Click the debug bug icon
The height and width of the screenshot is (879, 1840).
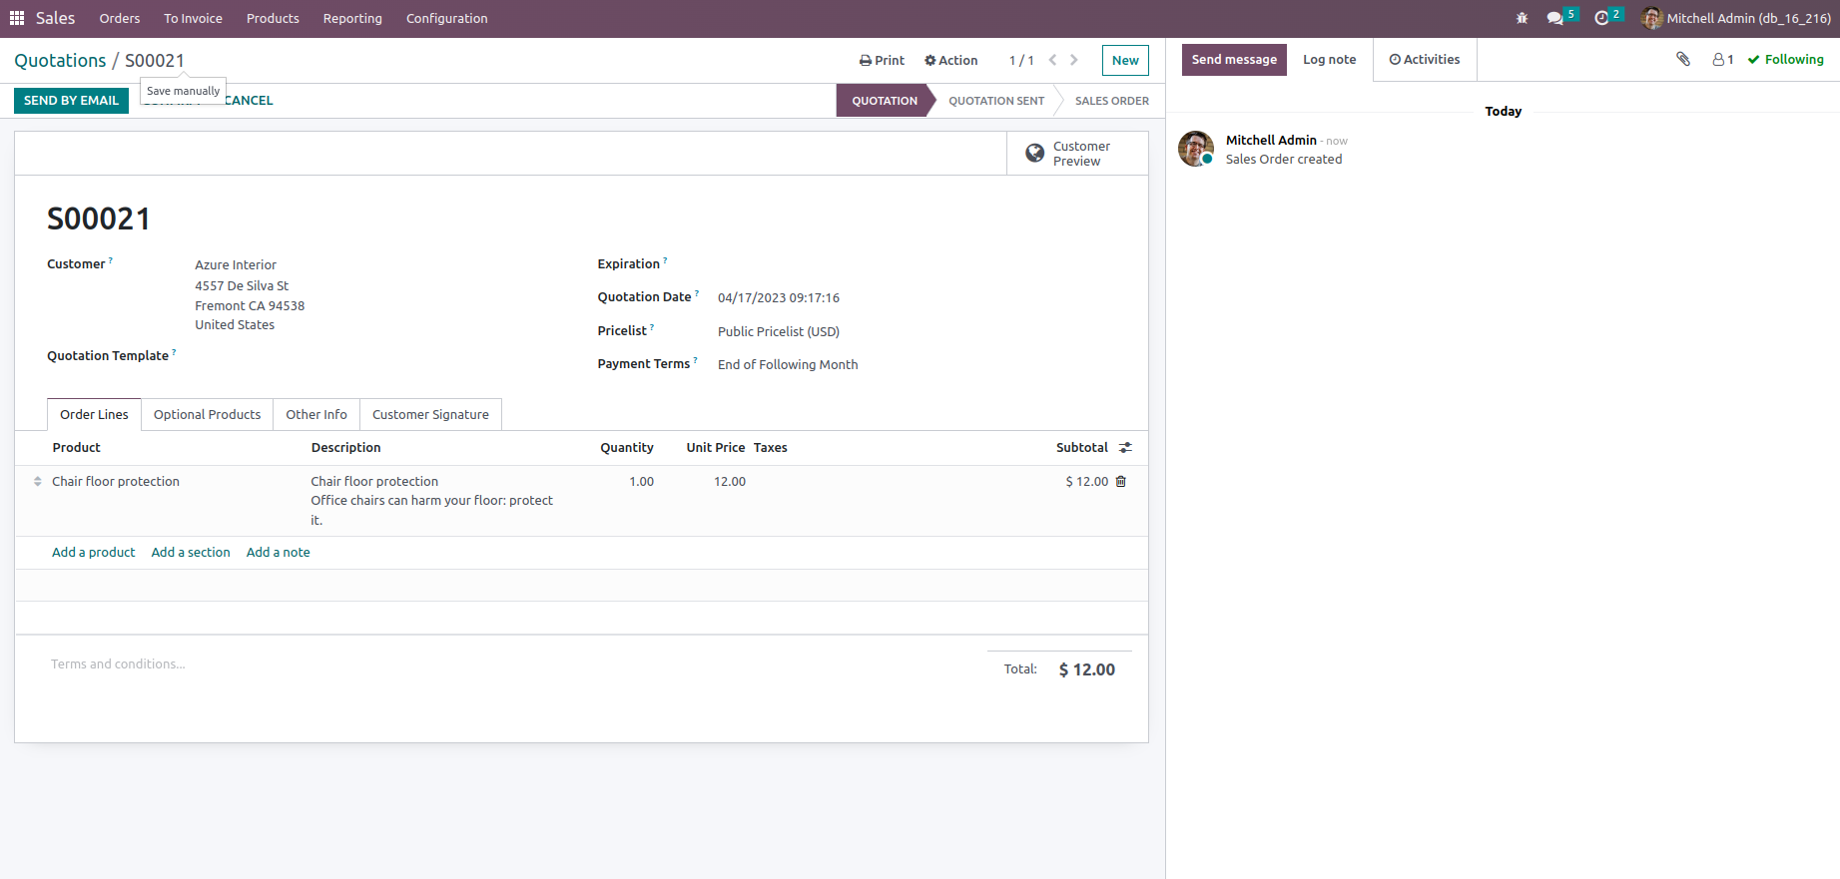point(1522,18)
